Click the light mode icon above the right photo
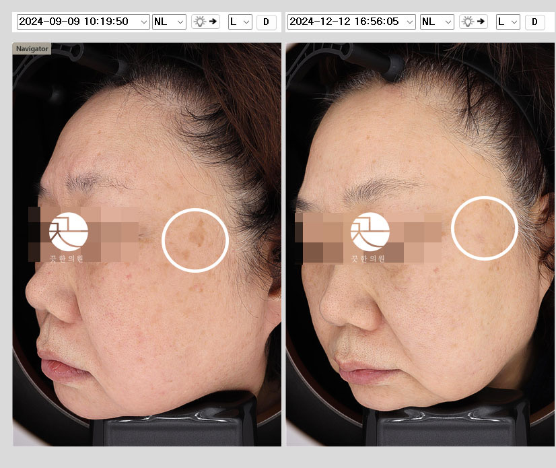The height and width of the screenshot is (468, 556). click(473, 22)
